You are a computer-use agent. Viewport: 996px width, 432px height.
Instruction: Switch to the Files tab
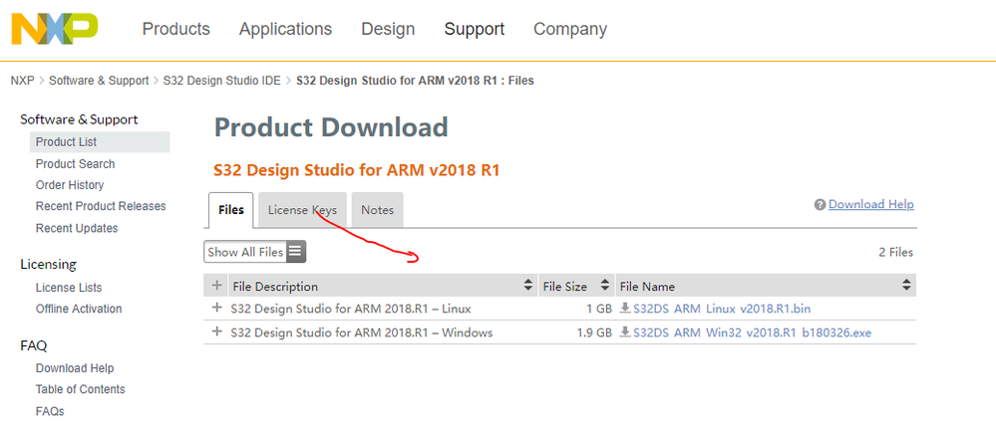pos(231,210)
